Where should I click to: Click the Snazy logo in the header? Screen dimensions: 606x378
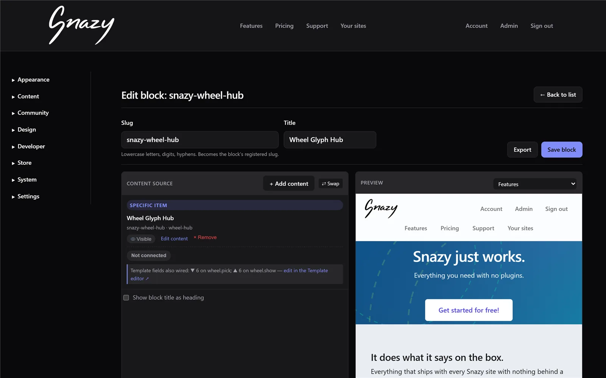click(81, 25)
